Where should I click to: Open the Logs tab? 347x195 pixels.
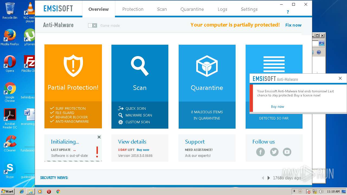(x=222, y=9)
